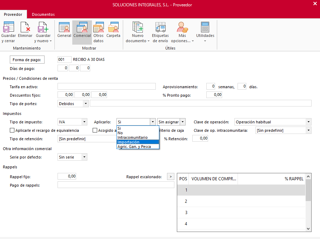Click the portes description text field
Screen dimensions: 320x239
[201, 103]
